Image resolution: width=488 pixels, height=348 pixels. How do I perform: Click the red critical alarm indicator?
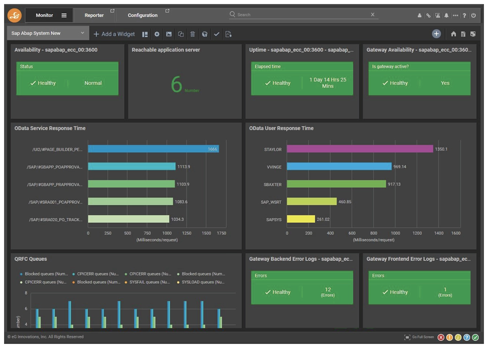pos(441,337)
